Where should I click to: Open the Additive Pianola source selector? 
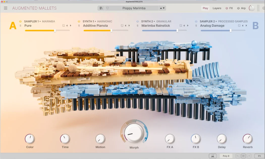click(x=95, y=26)
